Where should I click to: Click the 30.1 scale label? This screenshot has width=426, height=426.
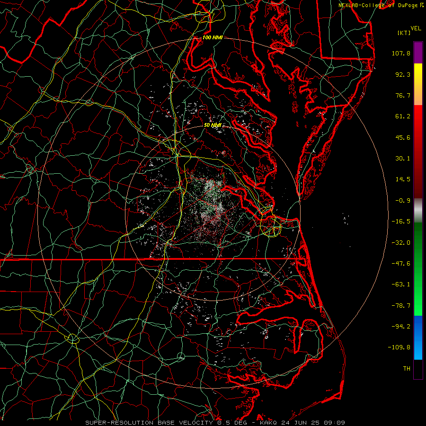403,159
